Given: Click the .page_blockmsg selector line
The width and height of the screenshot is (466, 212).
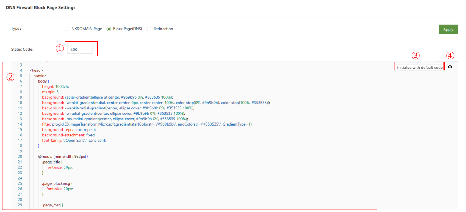Looking at the screenshot, I should pos(57,183).
